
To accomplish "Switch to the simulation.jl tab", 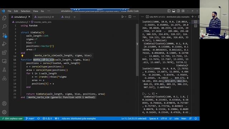I will coord(20,17).
